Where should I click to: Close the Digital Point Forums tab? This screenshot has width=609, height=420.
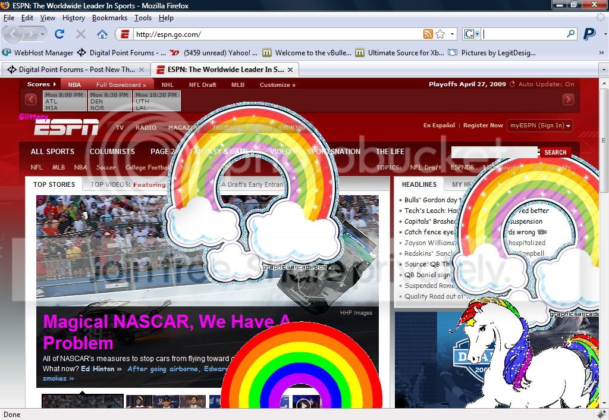[142, 70]
